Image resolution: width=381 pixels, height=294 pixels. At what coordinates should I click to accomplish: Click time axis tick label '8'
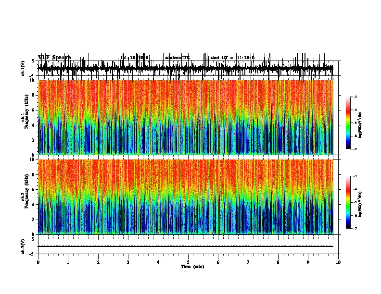click(278, 262)
